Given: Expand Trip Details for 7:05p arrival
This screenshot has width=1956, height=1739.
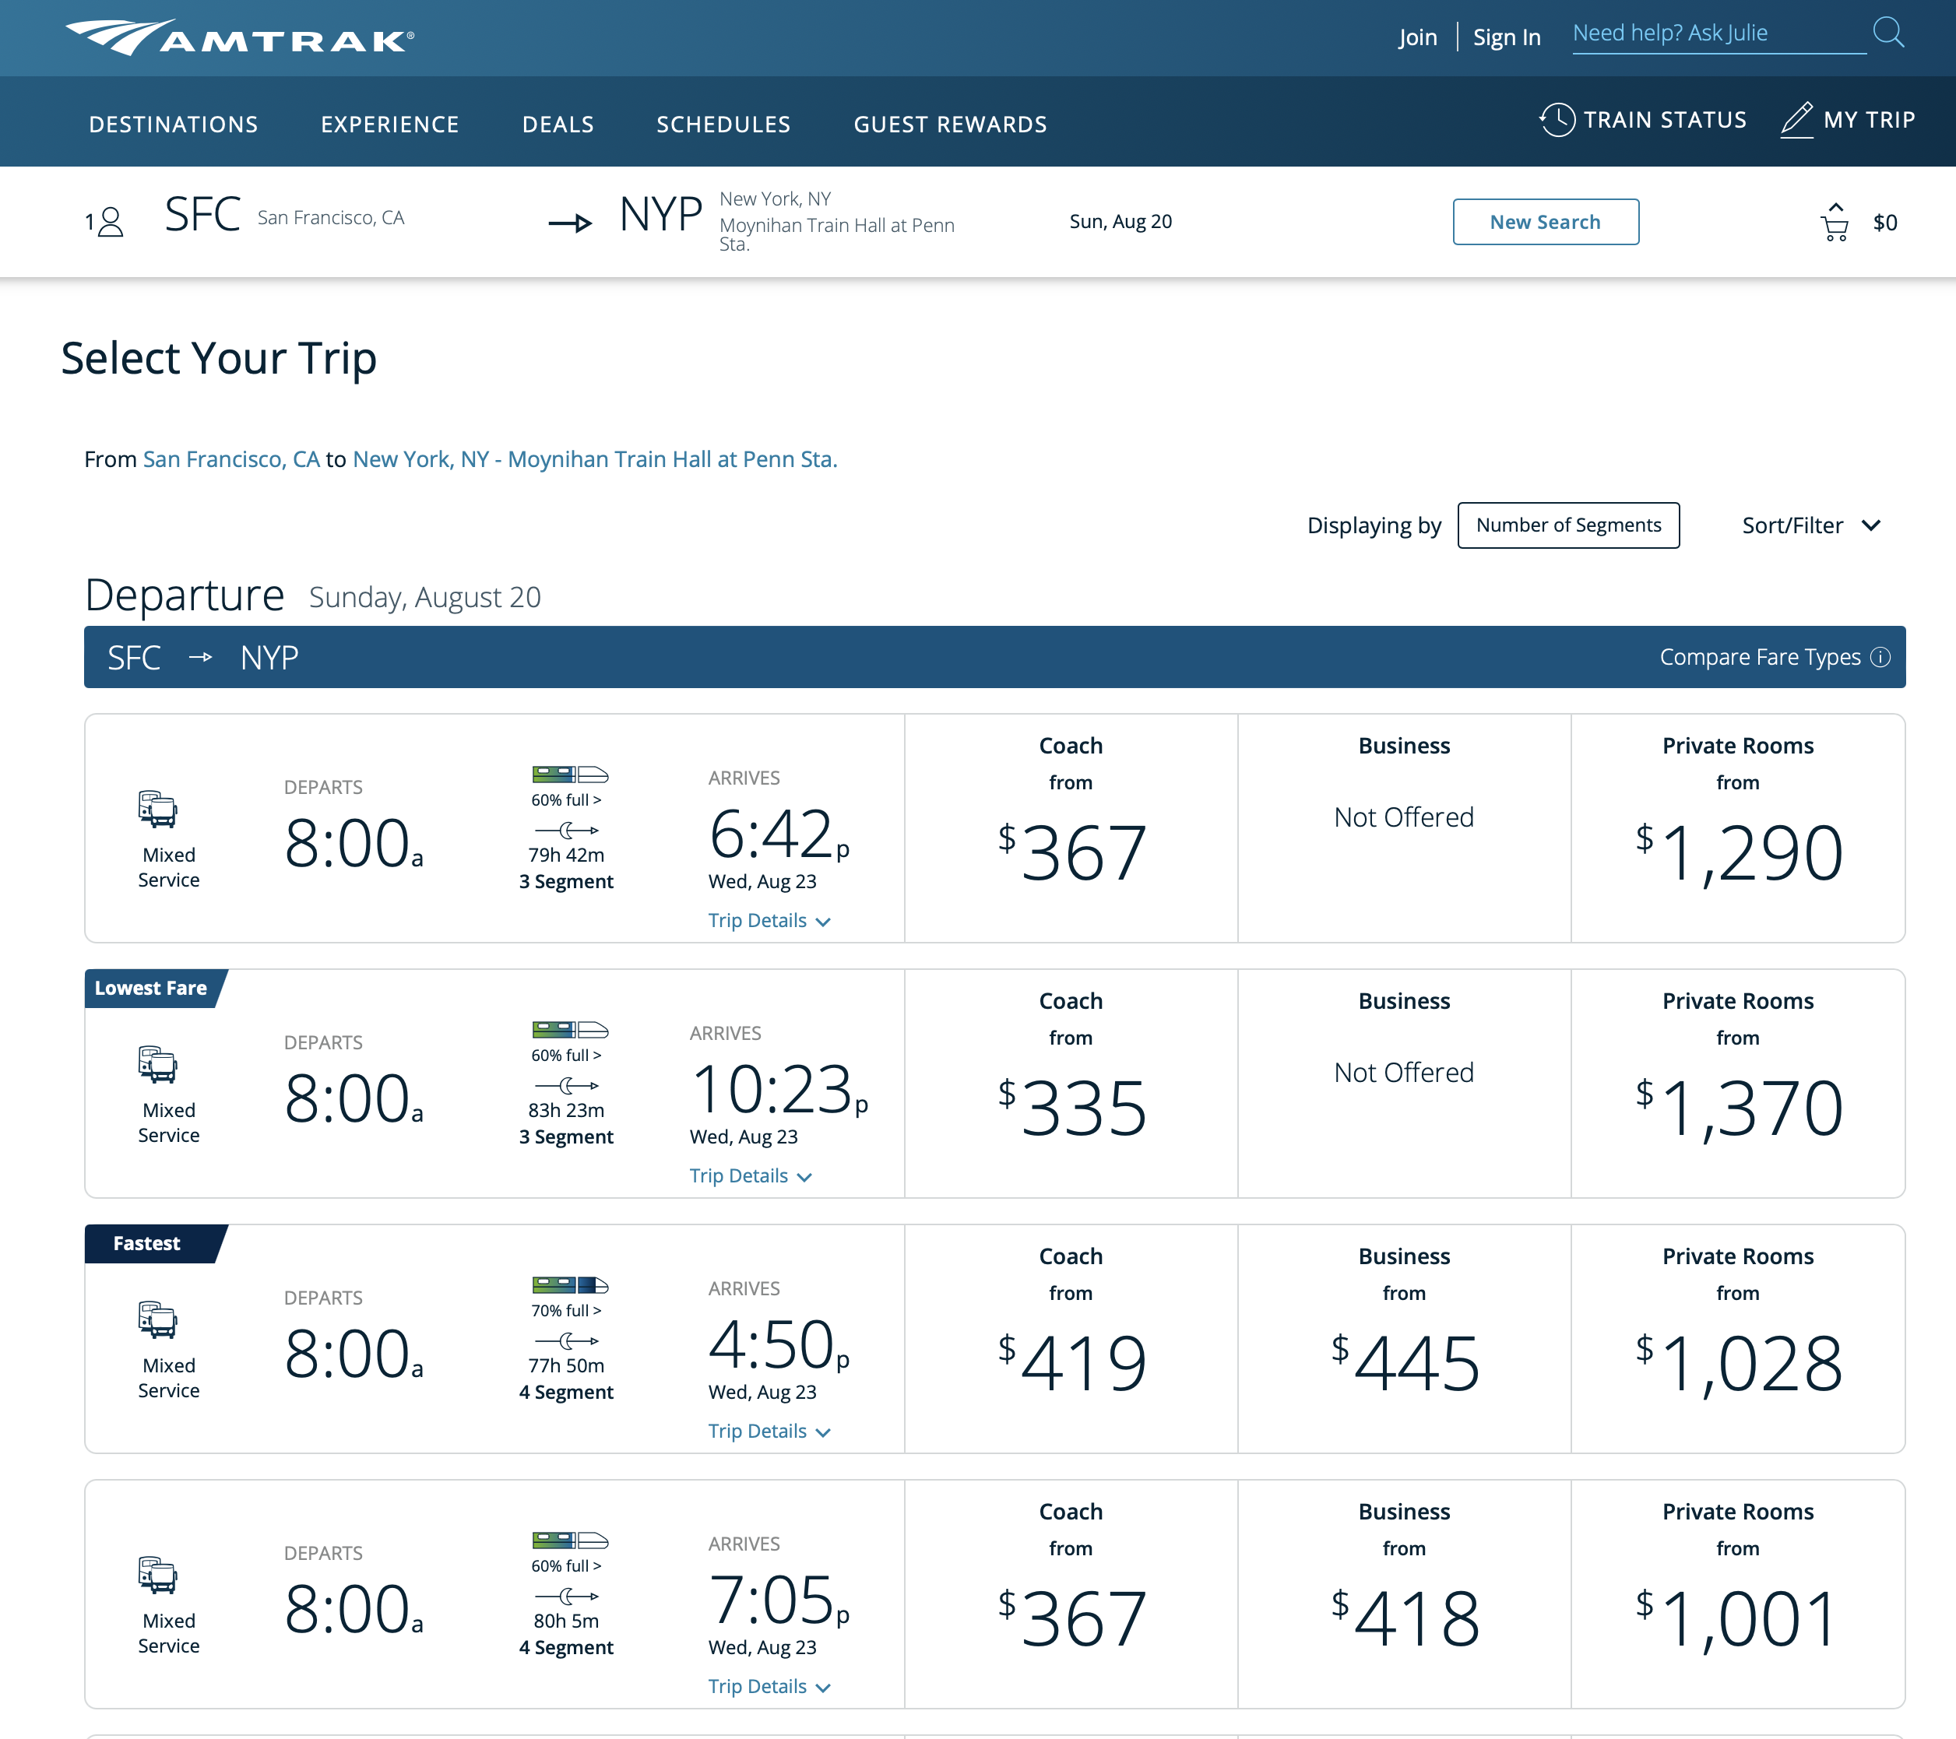Looking at the screenshot, I should click(769, 1688).
